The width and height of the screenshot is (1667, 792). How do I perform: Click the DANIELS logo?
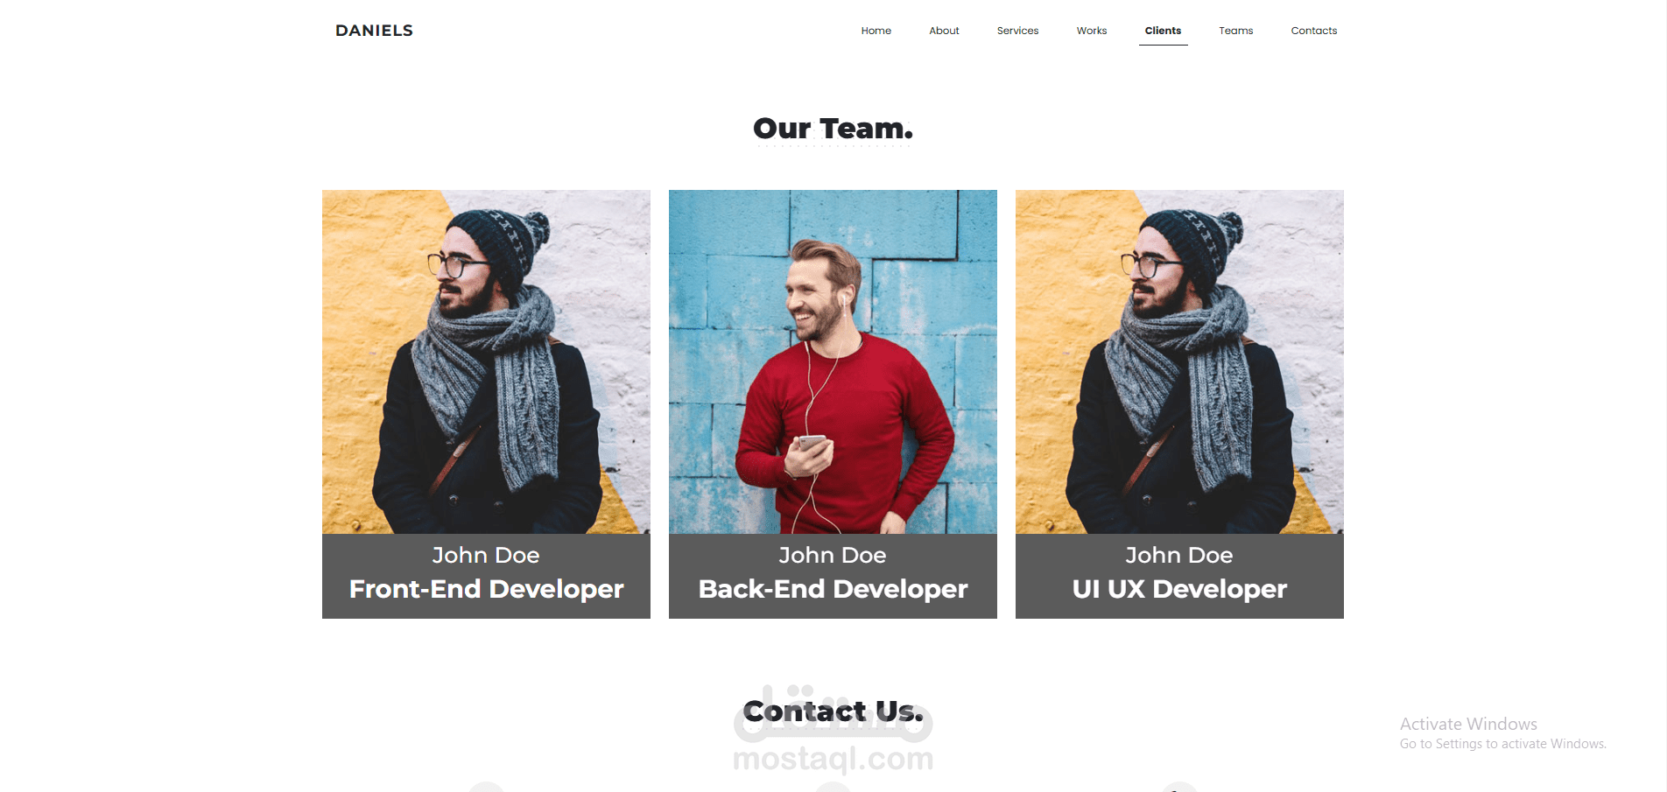tap(374, 31)
